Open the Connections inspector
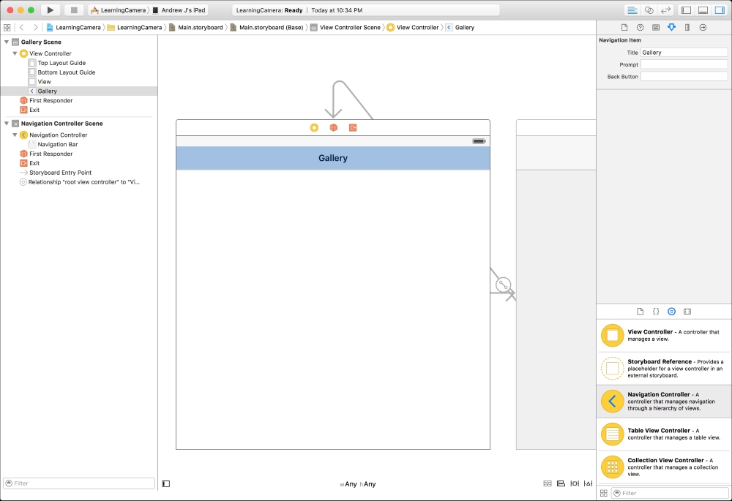Screen dimensions: 732x501 coord(703,26)
